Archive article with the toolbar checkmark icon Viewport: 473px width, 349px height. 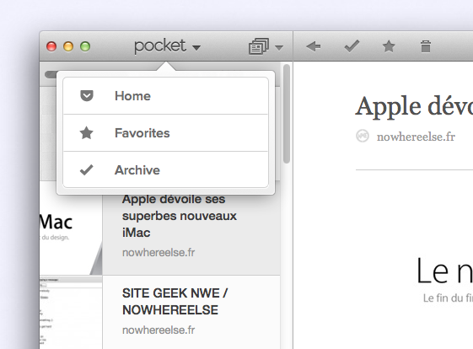pos(352,46)
